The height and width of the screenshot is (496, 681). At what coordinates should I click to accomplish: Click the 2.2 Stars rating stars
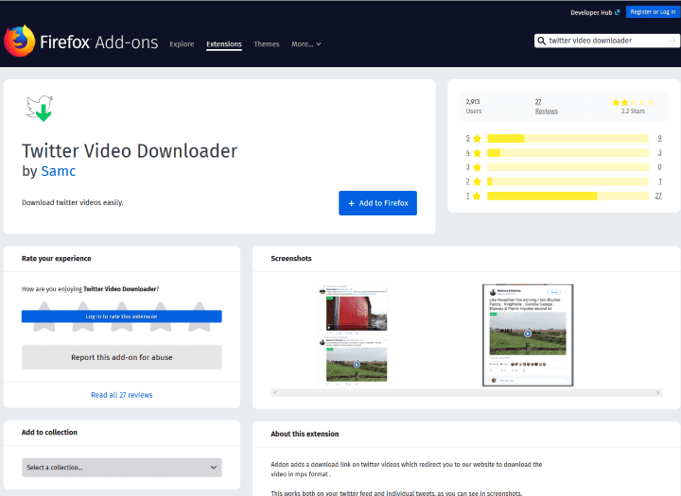coord(633,102)
